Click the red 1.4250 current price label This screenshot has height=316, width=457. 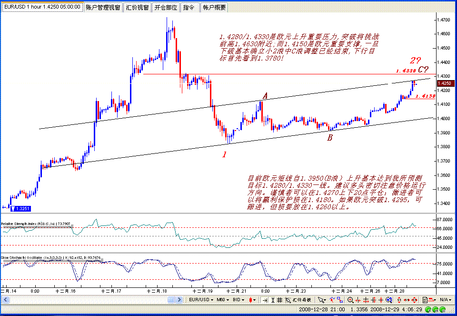pyautogui.click(x=445, y=83)
